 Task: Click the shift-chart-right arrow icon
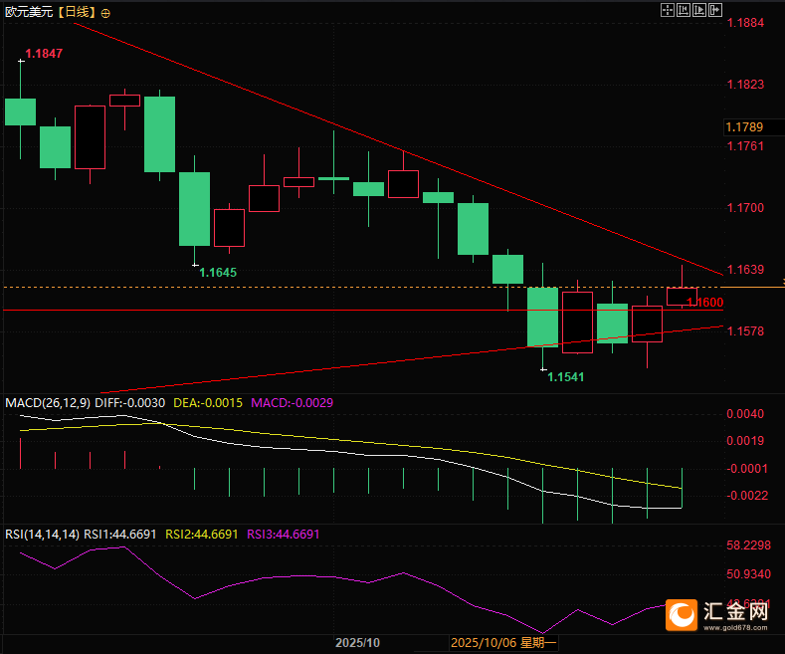coord(715,10)
